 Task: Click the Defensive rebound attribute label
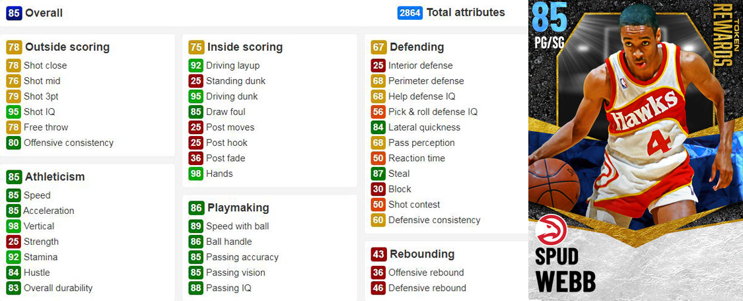(427, 288)
